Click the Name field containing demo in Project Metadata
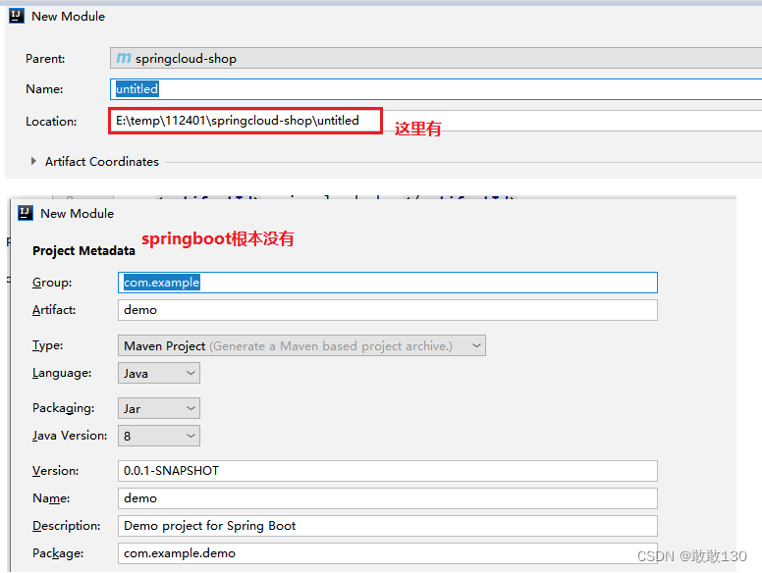Viewport: 762px width, 573px height. [387, 498]
